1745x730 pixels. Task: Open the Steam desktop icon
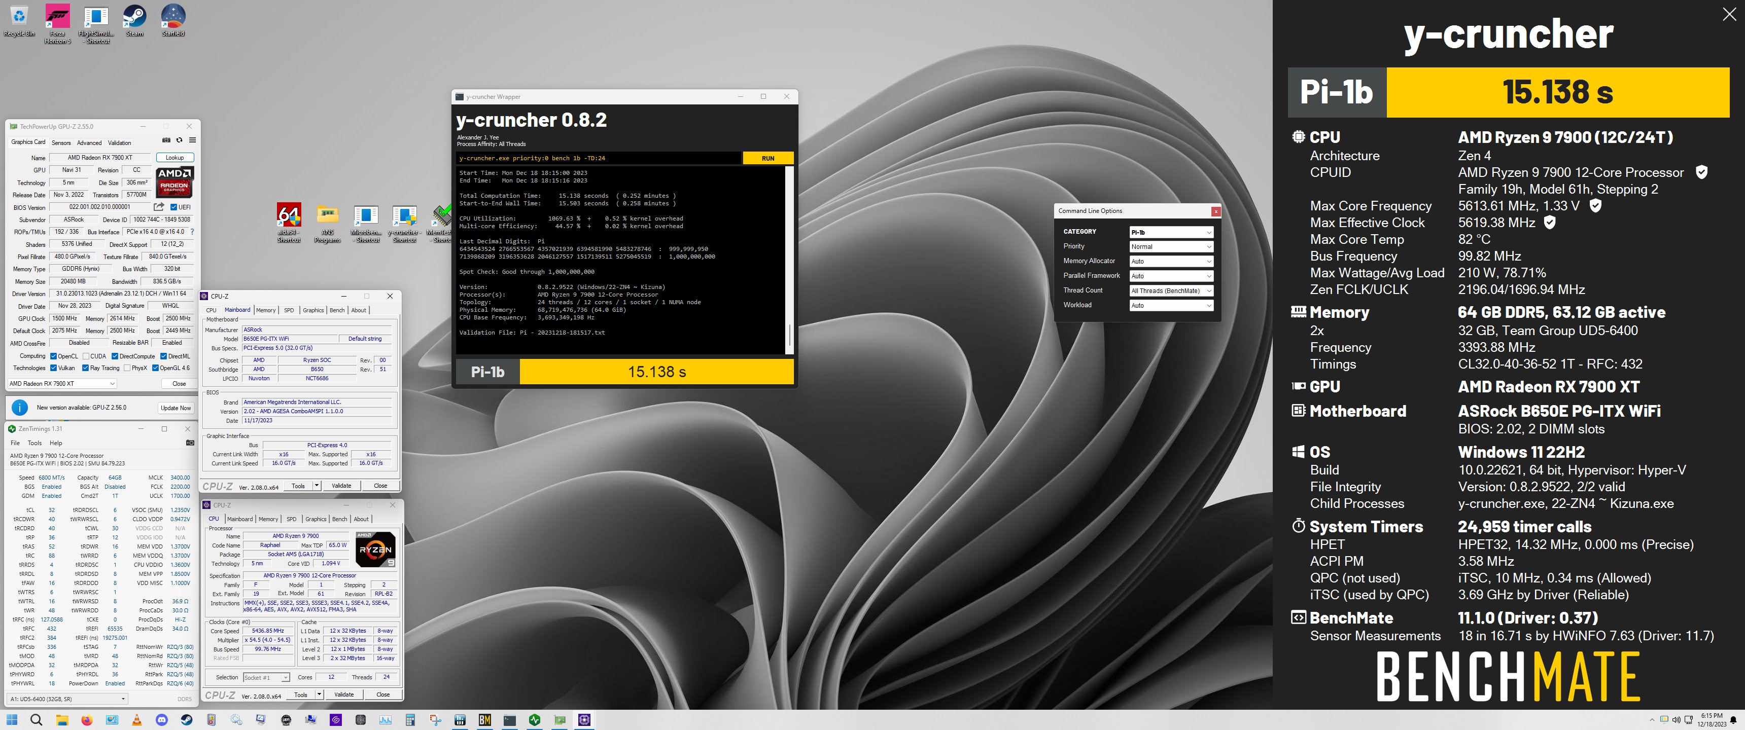point(135,20)
